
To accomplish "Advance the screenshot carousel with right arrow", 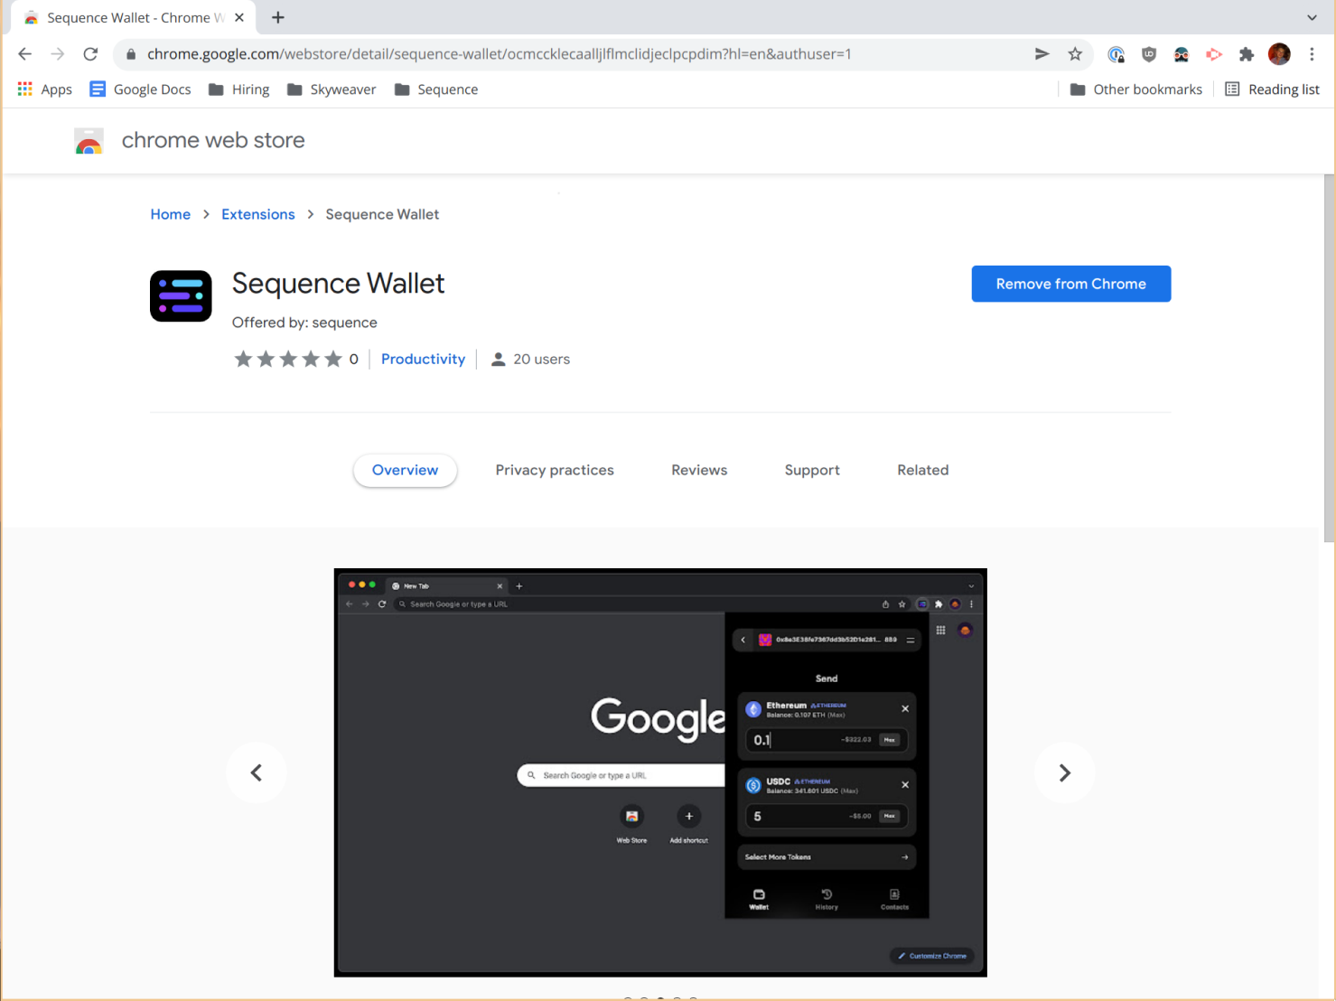I will [1064, 772].
